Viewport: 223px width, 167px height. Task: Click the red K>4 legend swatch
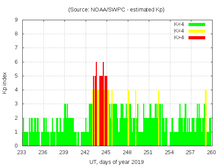(x=197, y=38)
